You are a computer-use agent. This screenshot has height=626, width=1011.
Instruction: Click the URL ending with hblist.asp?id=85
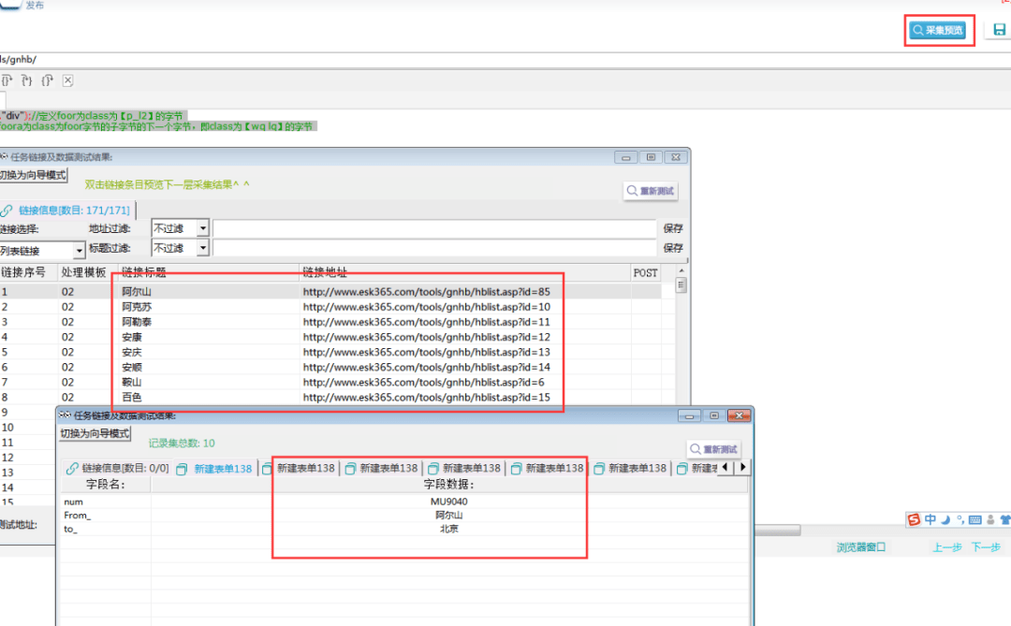426,292
